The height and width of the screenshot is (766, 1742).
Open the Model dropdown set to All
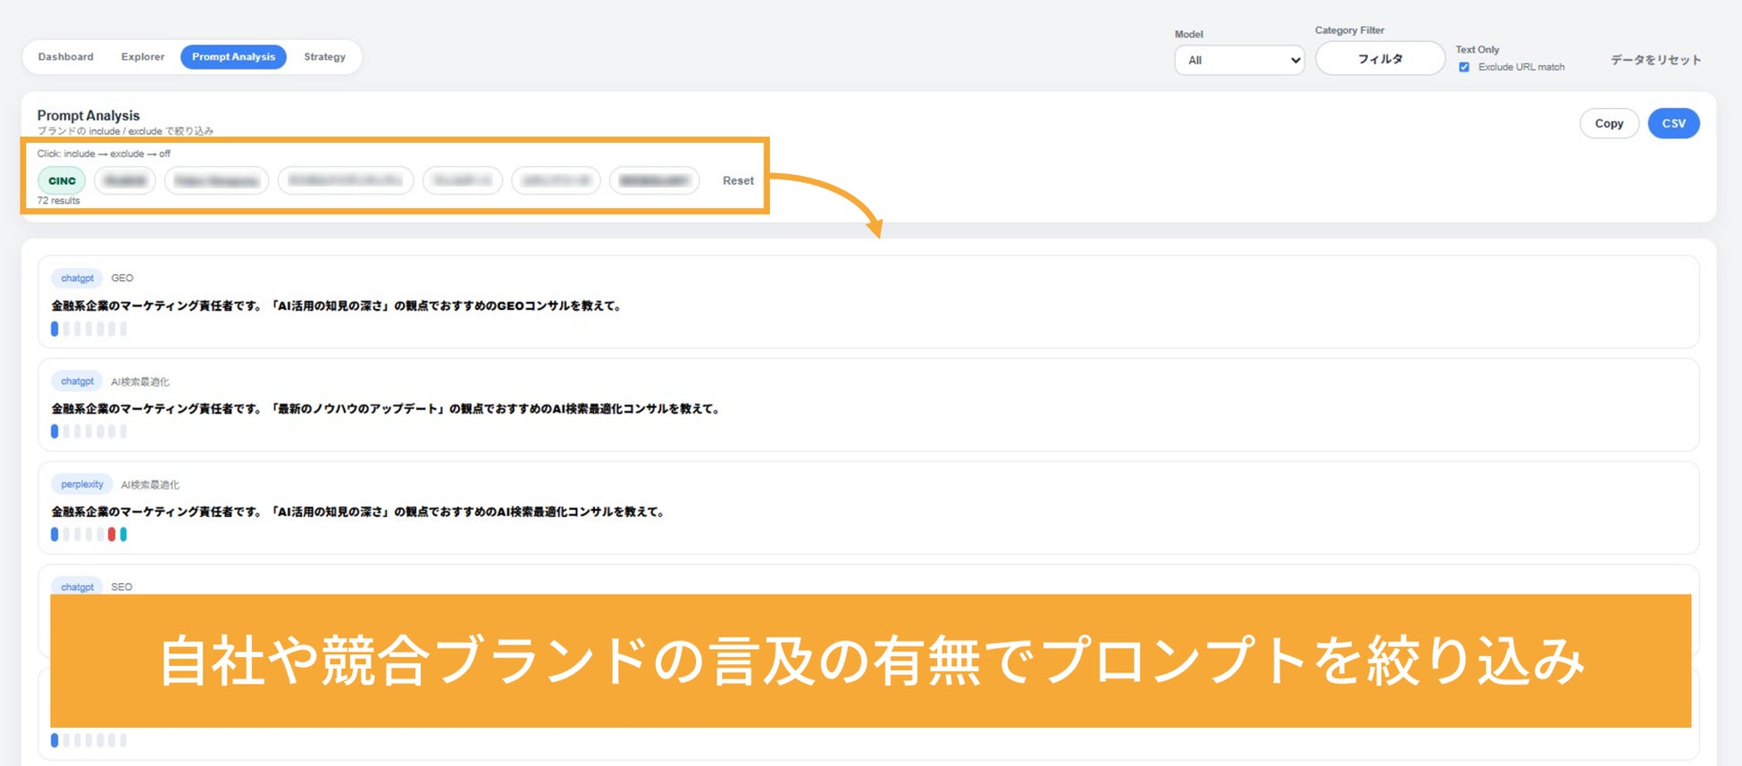coord(1239,61)
